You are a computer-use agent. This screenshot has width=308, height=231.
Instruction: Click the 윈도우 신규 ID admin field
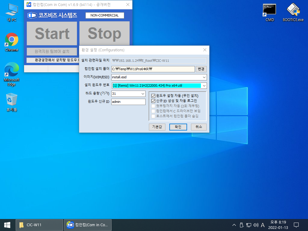(128, 102)
